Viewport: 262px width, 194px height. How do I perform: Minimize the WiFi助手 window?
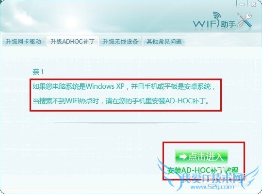click(242, 4)
